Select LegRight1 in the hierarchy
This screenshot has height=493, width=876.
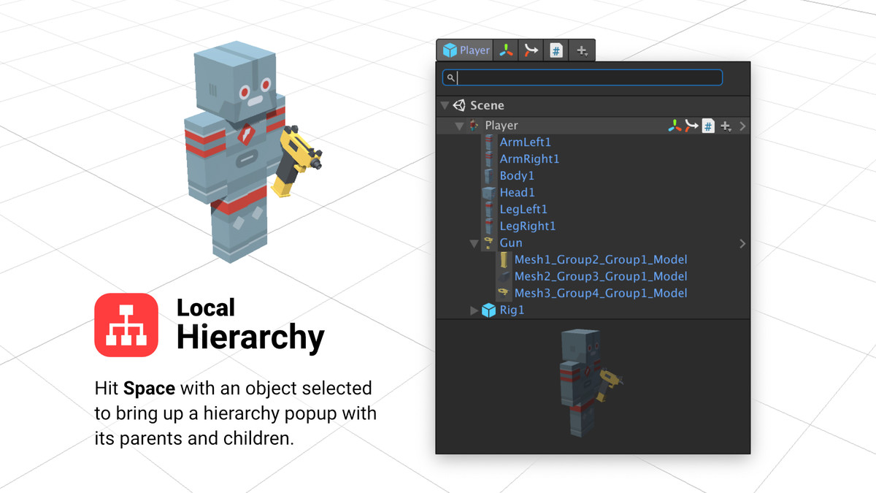point(527,226)
